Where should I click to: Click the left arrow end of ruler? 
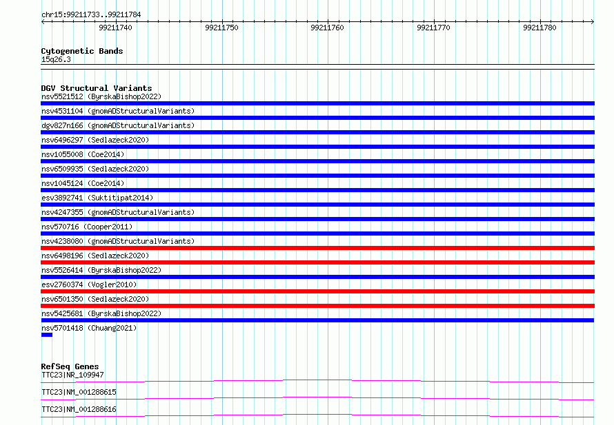click(x=43, y=21)
